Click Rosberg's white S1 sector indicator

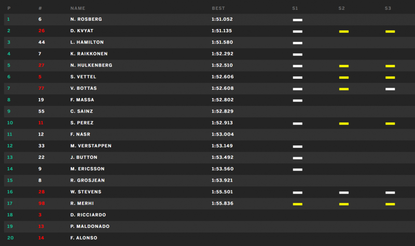[x=297, y=20]
